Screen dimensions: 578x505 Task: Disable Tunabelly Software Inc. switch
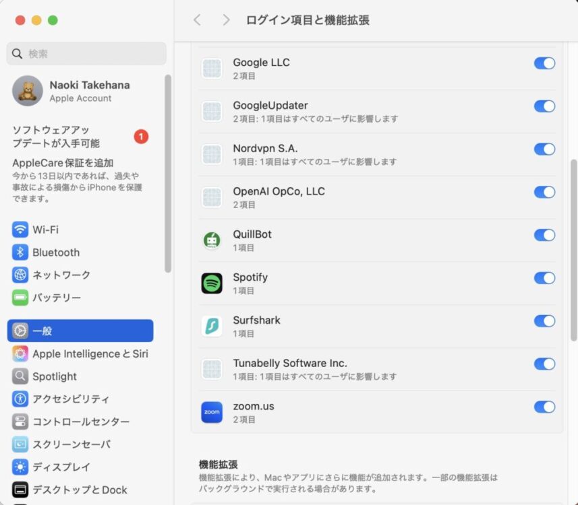point(544,364)
